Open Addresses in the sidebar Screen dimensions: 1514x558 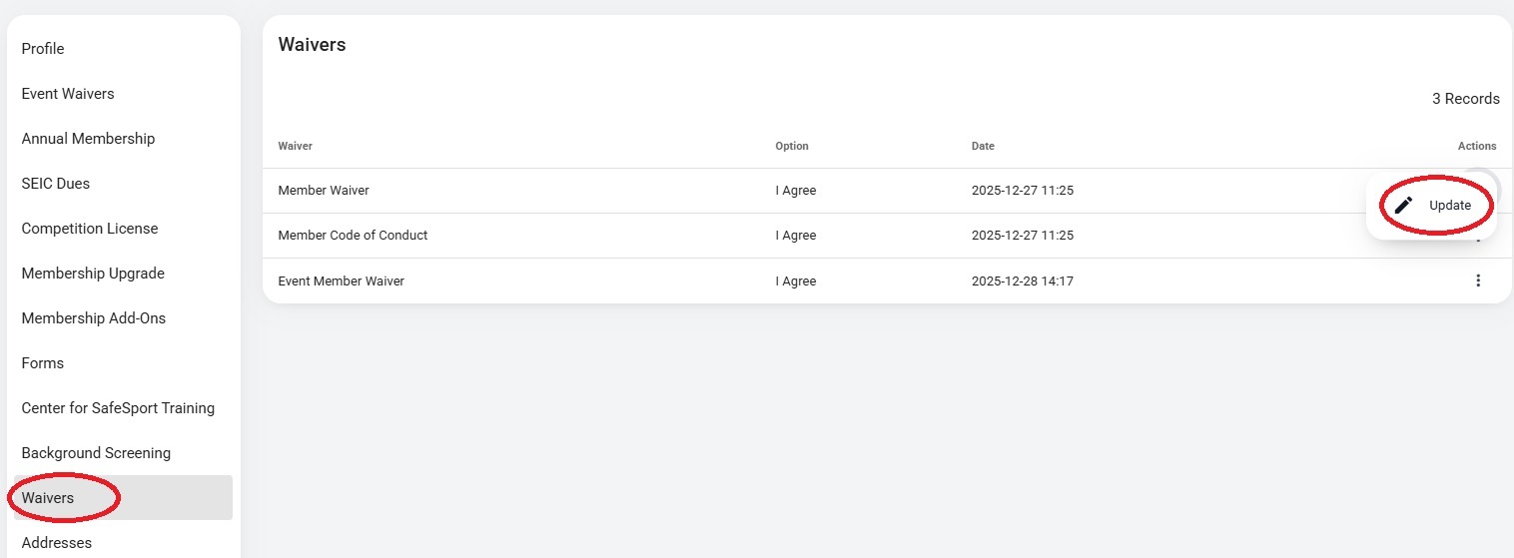57,543
